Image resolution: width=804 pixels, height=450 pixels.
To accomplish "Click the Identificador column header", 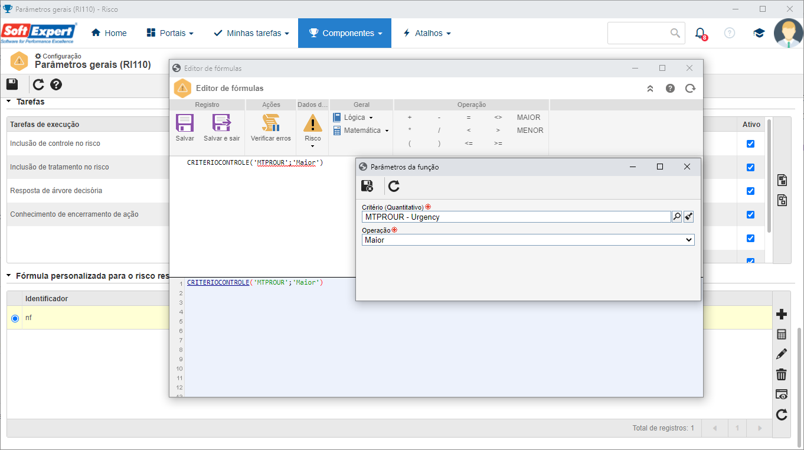I will [47, 299].
